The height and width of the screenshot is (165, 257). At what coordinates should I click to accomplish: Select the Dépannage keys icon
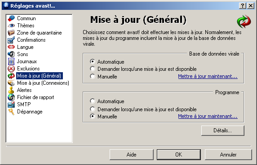click(x=11, y=112)
